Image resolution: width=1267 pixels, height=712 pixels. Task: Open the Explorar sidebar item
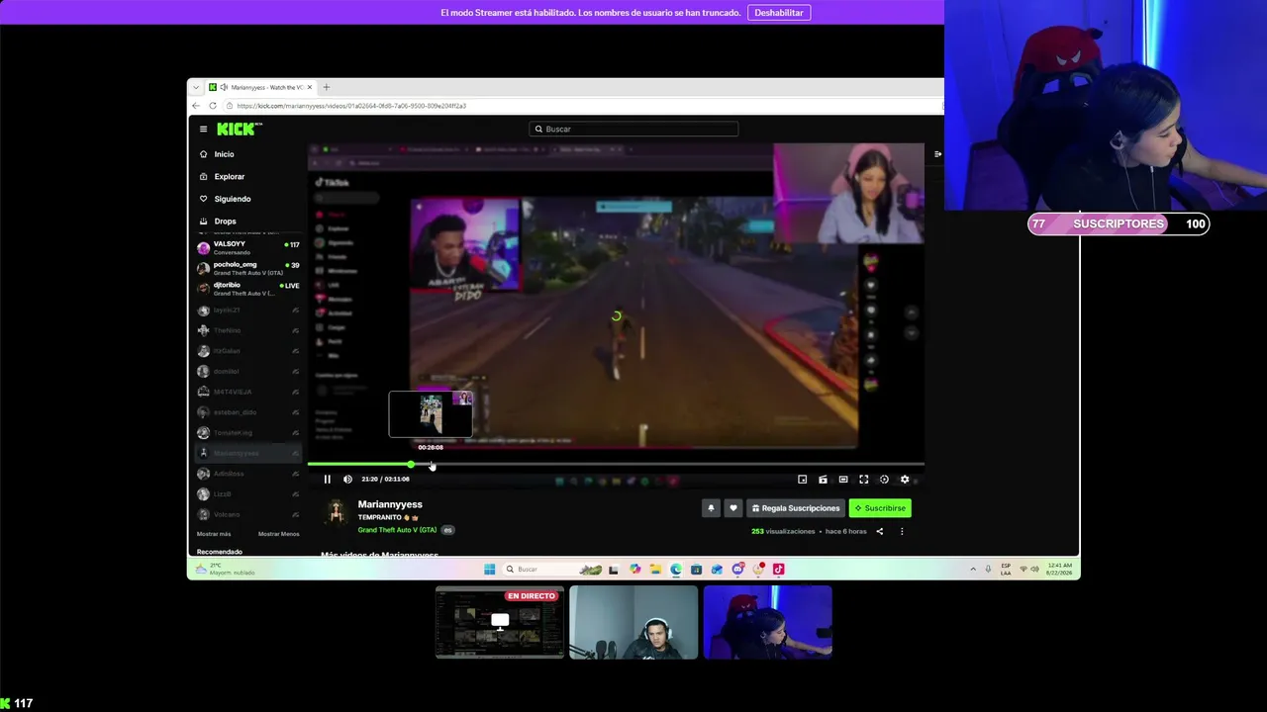(x=223, y=177)
